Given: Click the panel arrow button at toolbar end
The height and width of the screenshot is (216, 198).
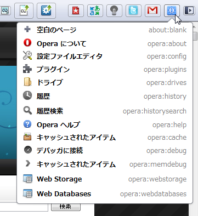Looking at the screenshot, I should coord(189,10).
